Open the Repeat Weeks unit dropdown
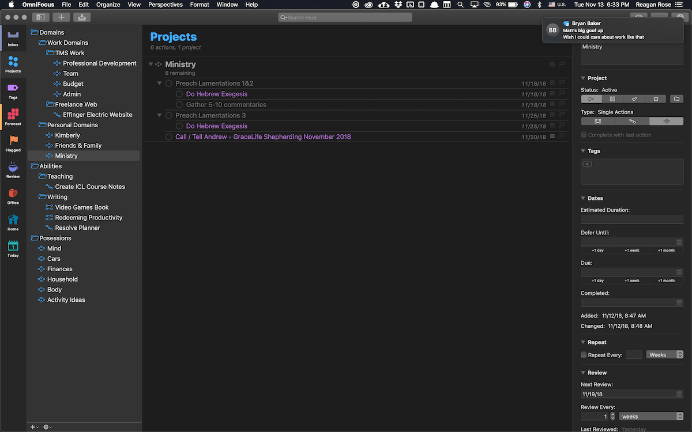This screenshot has width=692, height=432. pos(665,355)
